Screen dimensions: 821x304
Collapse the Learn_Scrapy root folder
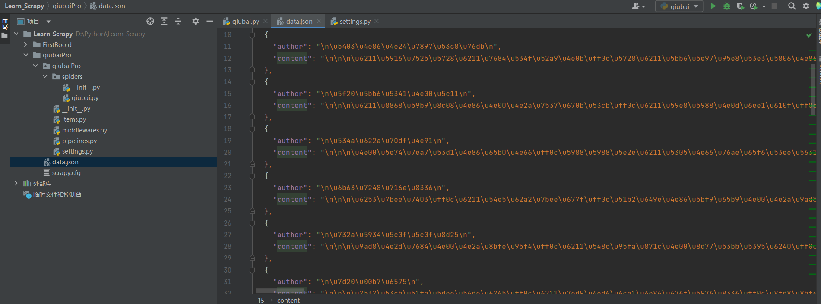16,34
